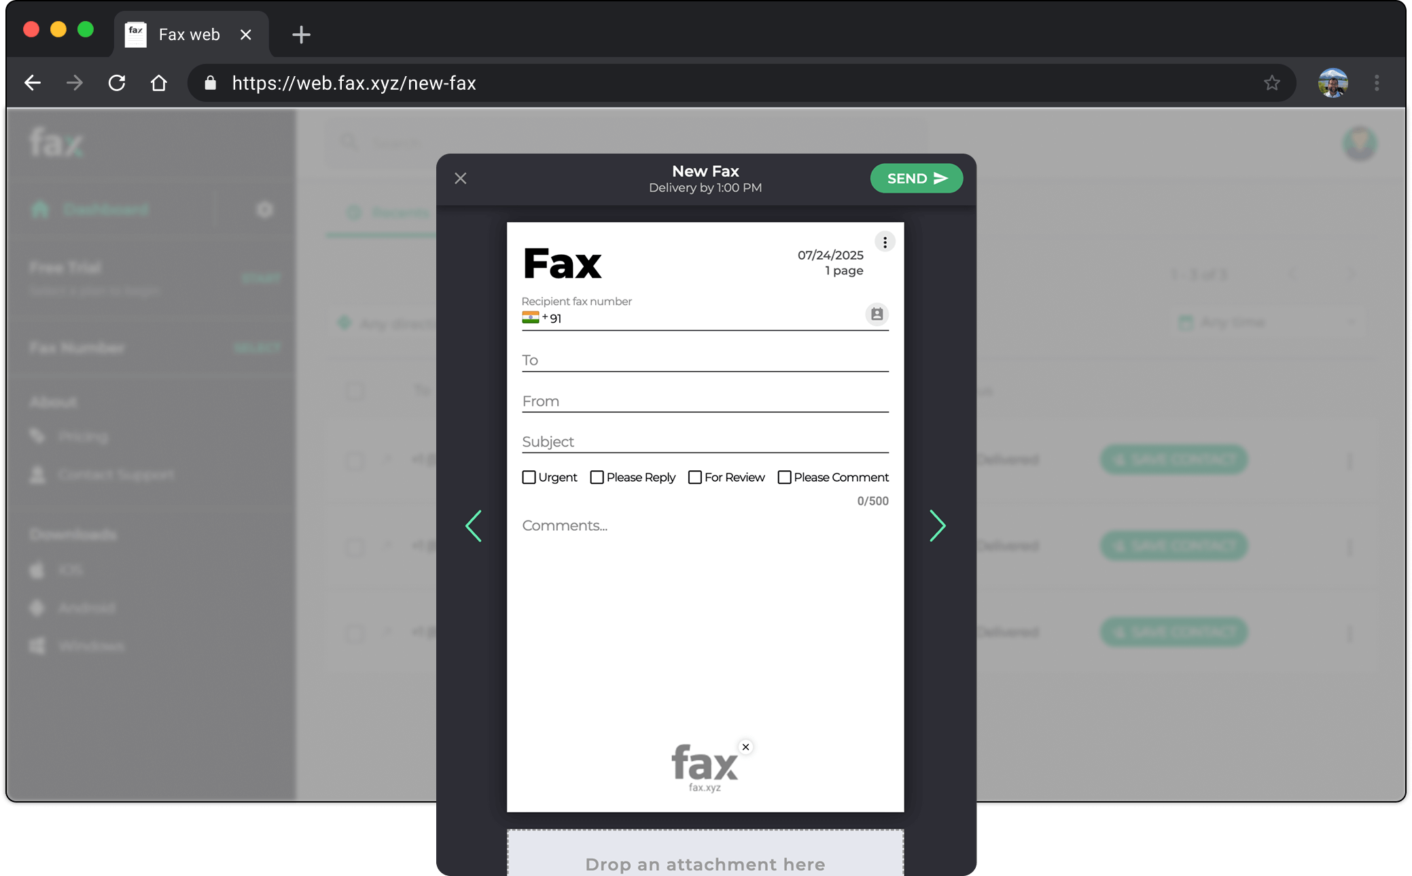The width and height of the screenshot is (1412, 876).
Task: Go to the previous cover page template
Action: pyautogui.click(x=474, y=526)
